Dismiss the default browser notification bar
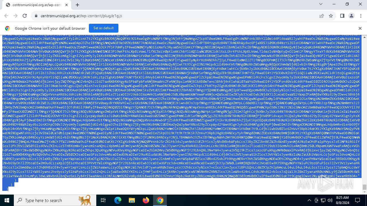 [x=360, y=28]
